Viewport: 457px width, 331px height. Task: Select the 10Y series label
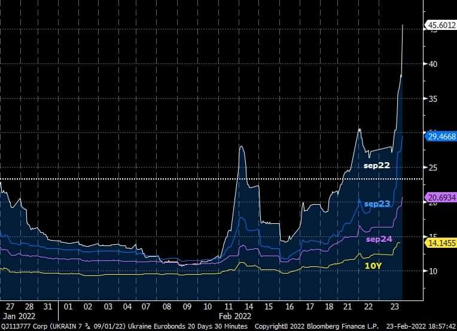tap(373, 266)
